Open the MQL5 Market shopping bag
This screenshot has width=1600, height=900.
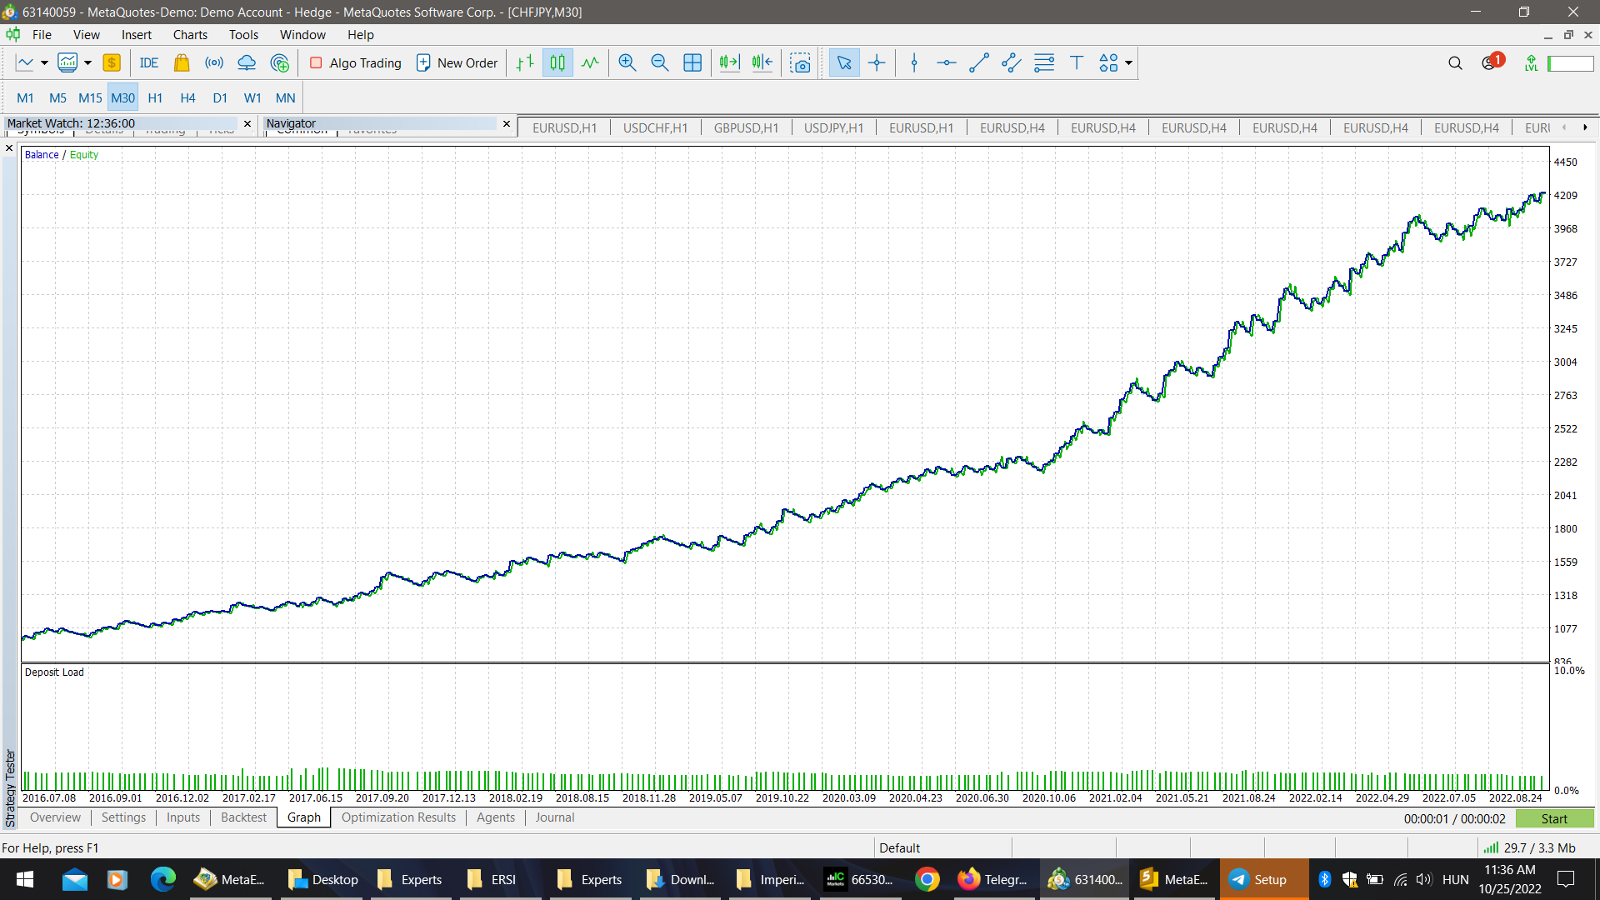tap(182, 62)
